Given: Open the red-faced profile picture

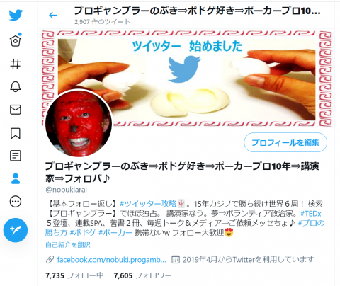Looking at the screenshot, I should click(79, 123).
